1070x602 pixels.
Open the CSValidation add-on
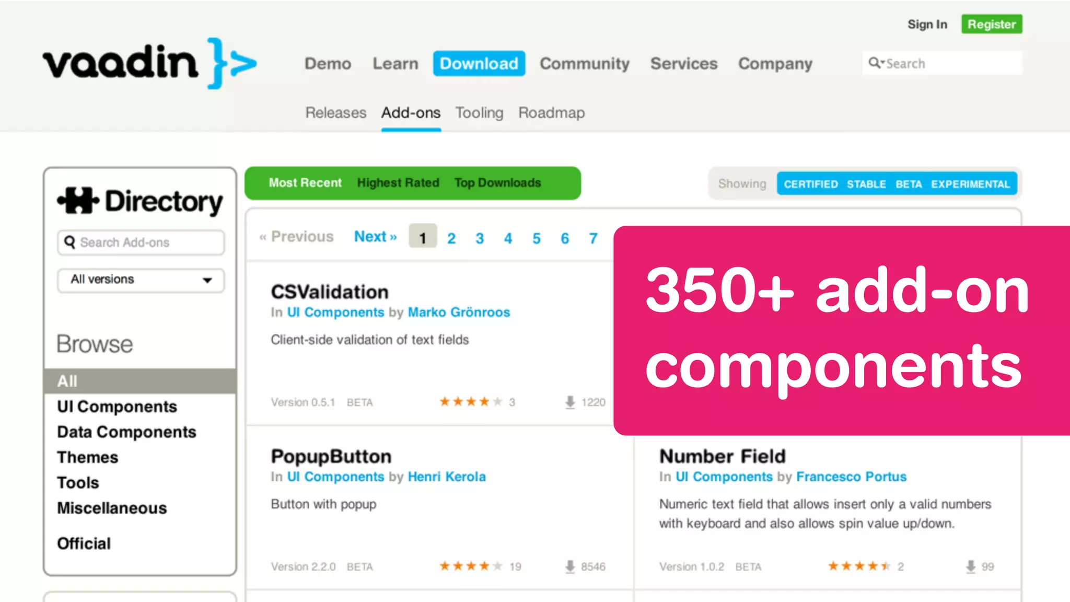click(x=330, y=292)
